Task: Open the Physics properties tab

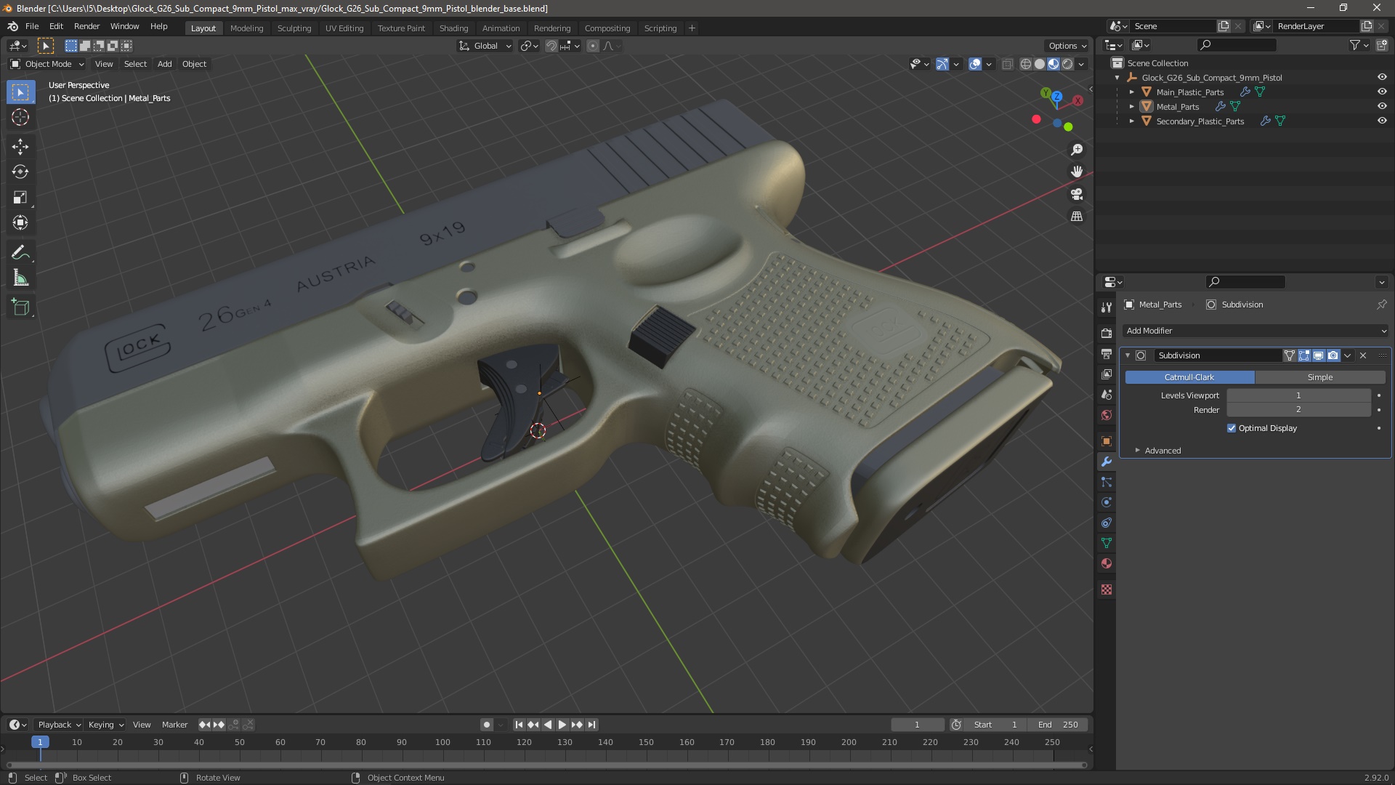Action: coord(1107,502)
